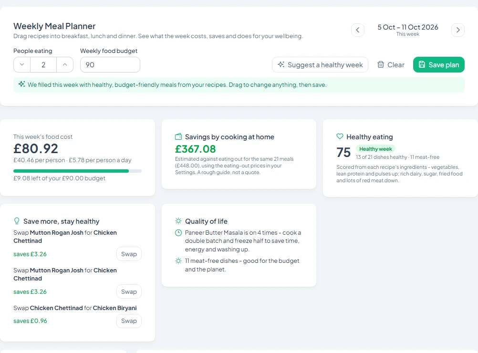Click the Weekly Meal Planner heading
The width and height of the screenshot is (478, 353).
(54, 26)
